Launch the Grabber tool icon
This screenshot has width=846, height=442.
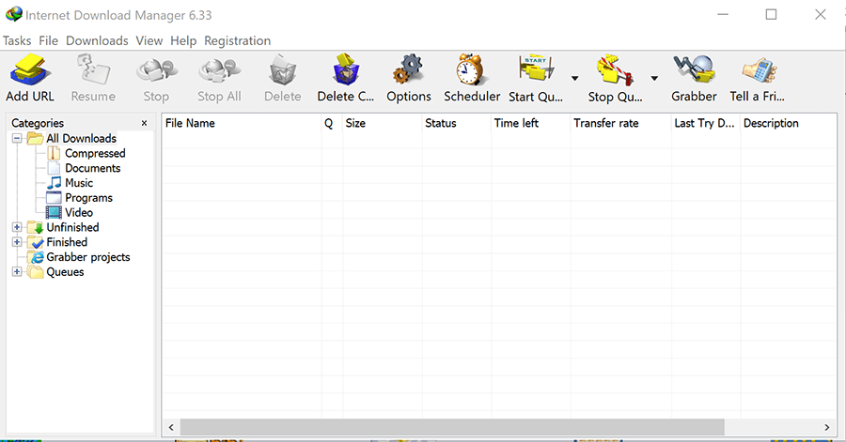pos(694,70)
